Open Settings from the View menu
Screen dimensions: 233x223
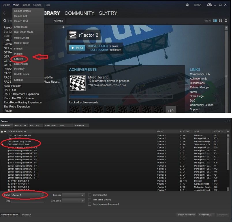point(18,80)
